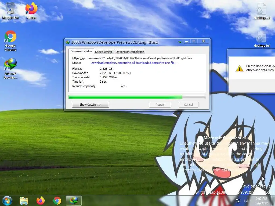Image resolution: width=275 pixels, height=206 pixels.
Task: Click the download URL text
Action: [x=132, y=58]
